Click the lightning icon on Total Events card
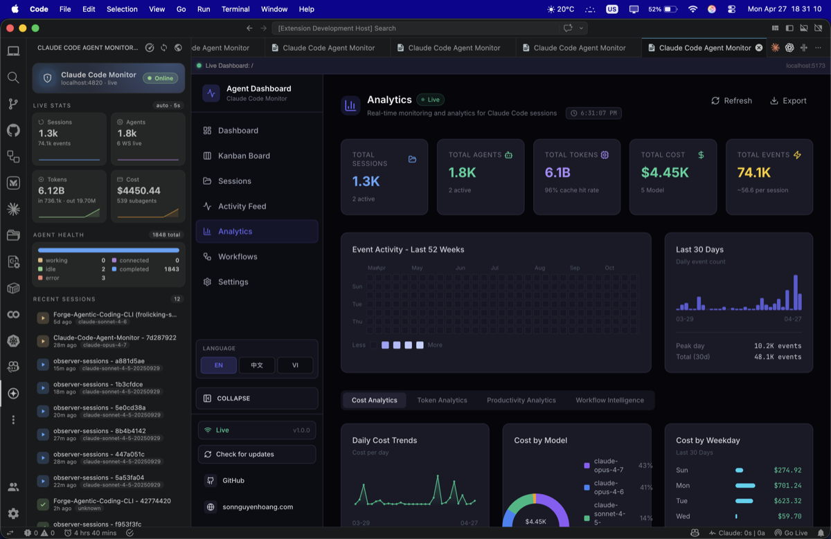 pos(797,155)
